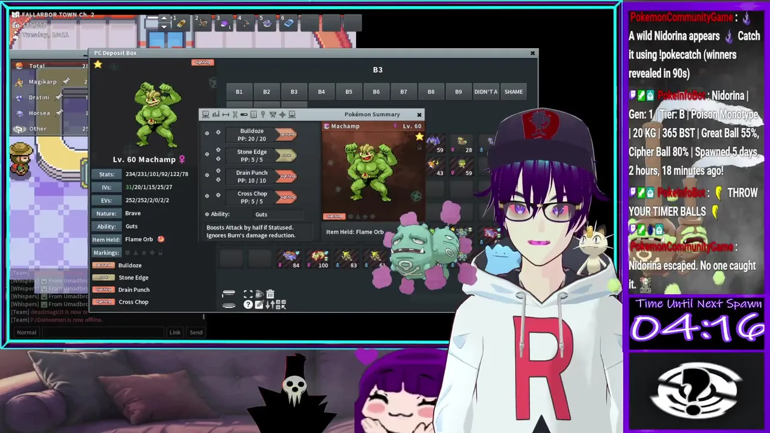Image resolution: width=770 pixels, height=433 pixels.
Task: Toggle the circle icon beside Bulldoze move
Action: 207,133
